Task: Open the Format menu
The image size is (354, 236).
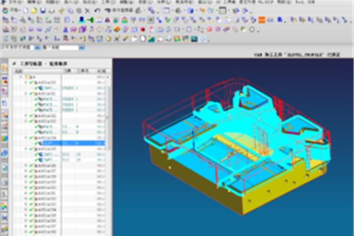Action: click(90, 2)
